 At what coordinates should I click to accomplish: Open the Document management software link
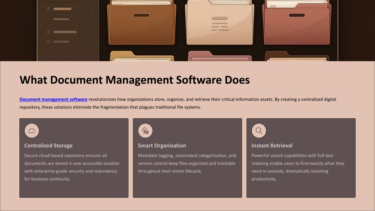[x=53, y=99]
